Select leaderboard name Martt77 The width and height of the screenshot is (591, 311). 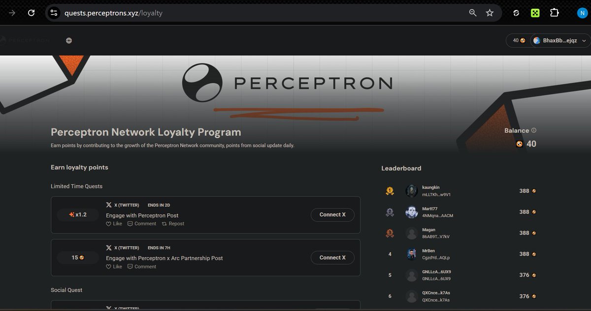click(430, 209)
